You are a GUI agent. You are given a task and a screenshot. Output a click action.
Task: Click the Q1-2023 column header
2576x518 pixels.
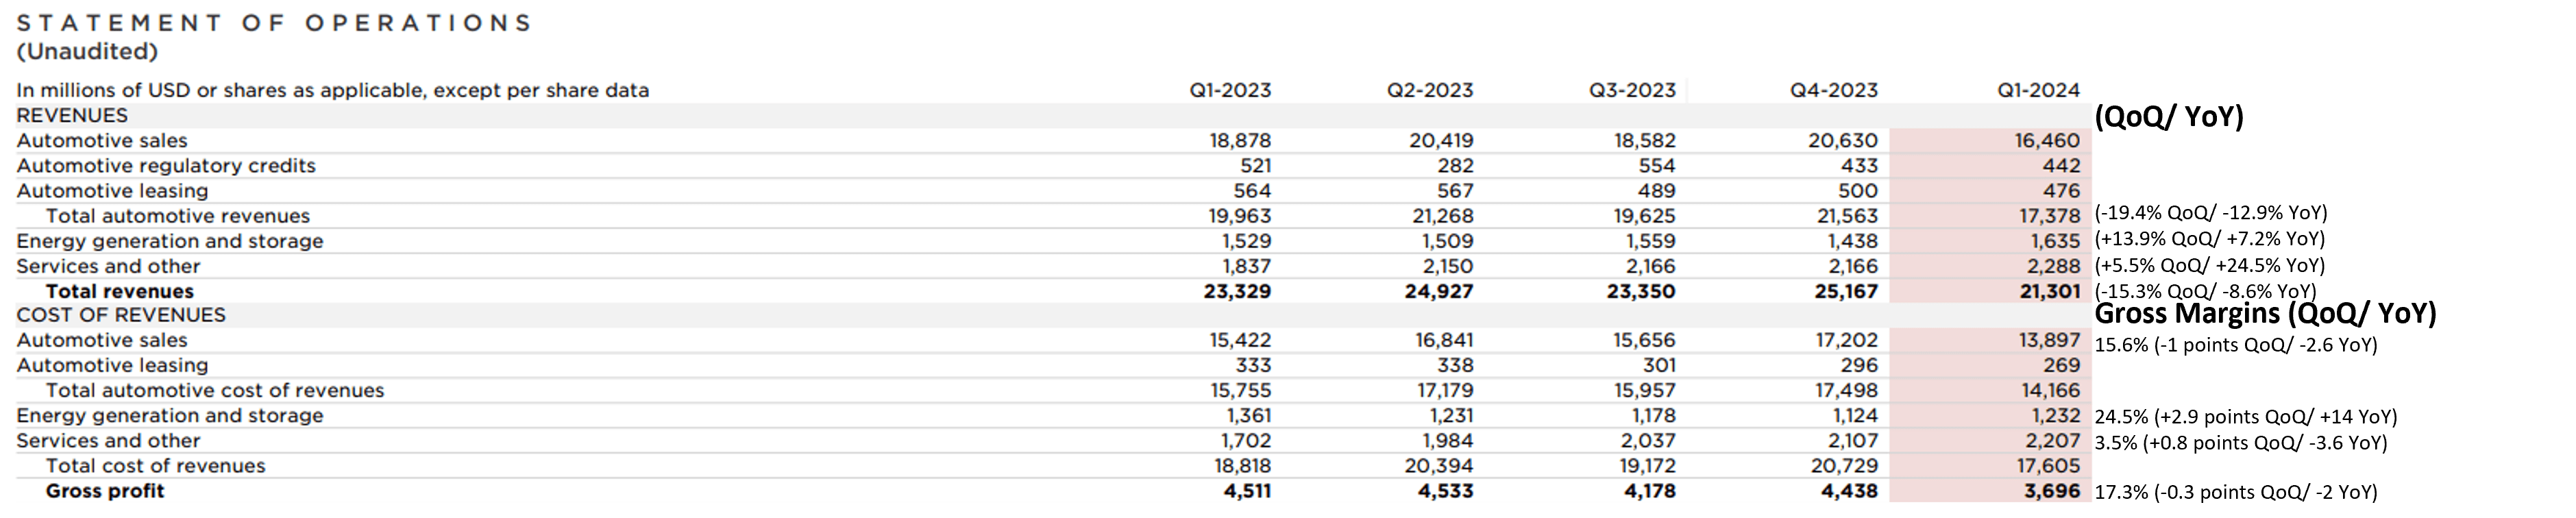click(1229, 90)
